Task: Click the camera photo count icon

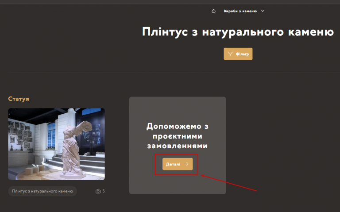Action: (x=98, y=191)
